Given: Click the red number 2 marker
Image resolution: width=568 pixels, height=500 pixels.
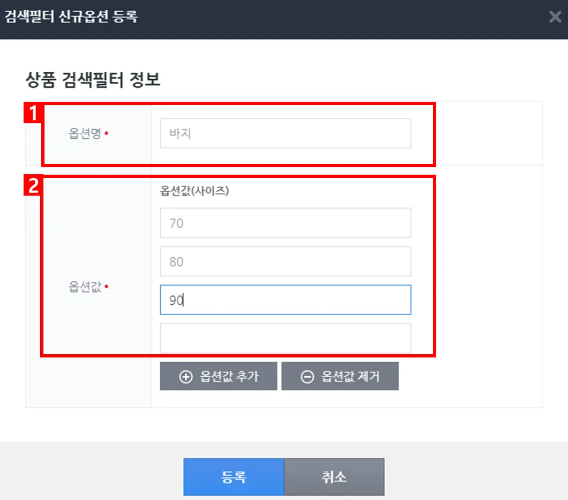Looking at the screenshot, I should [x=33, y=186].
